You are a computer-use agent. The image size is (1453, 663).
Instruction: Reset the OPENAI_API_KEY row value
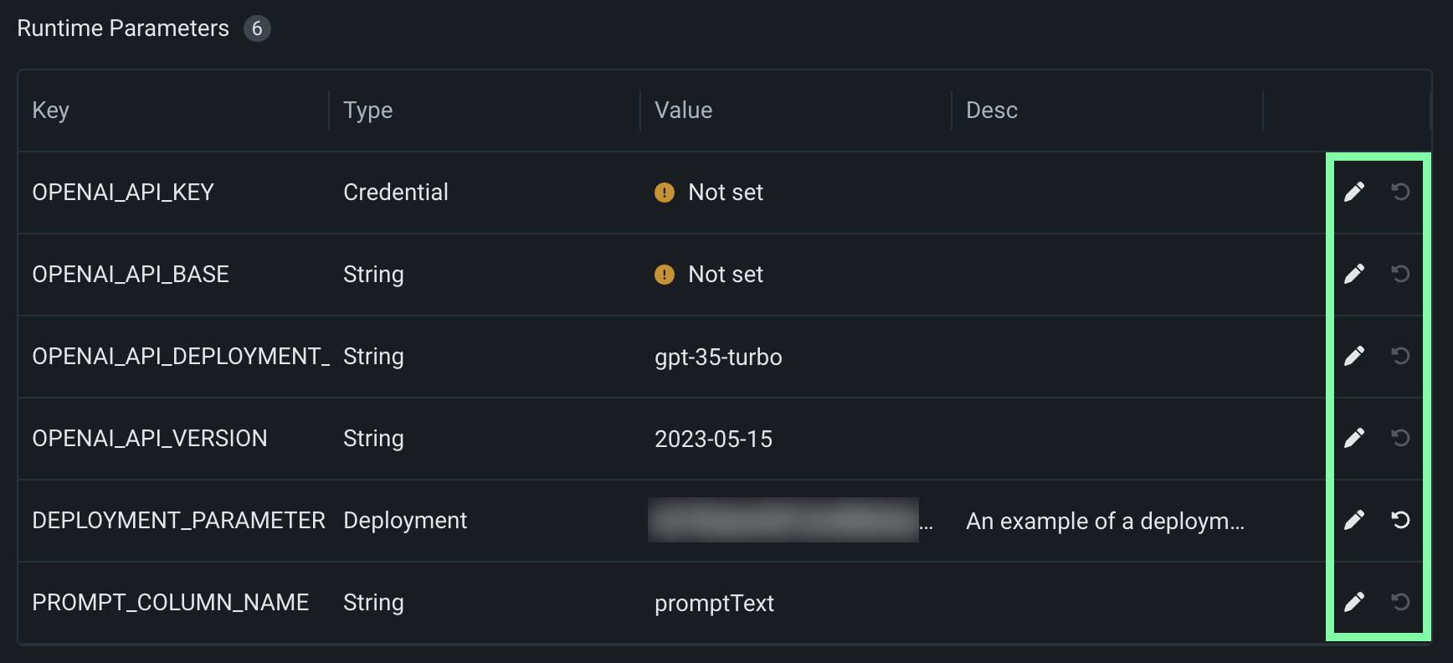1400,193
